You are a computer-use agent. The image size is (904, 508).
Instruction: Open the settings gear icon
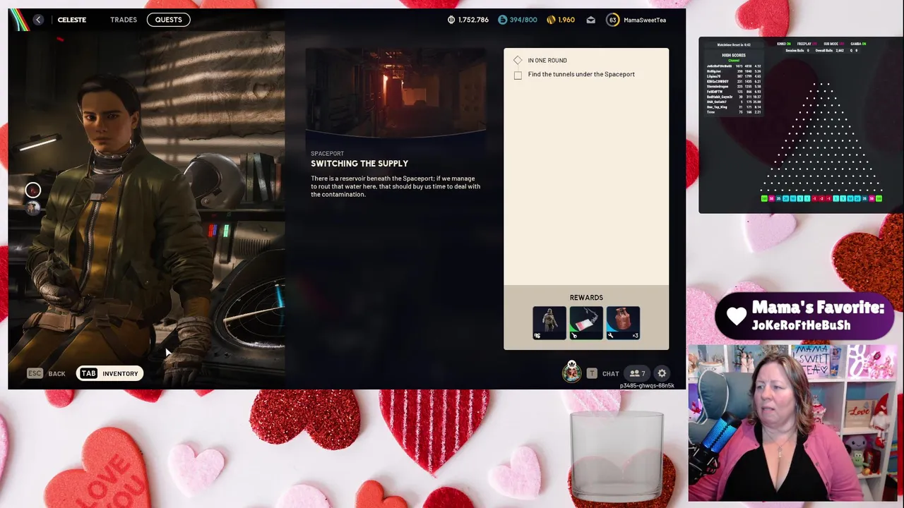tap(662, 373)
